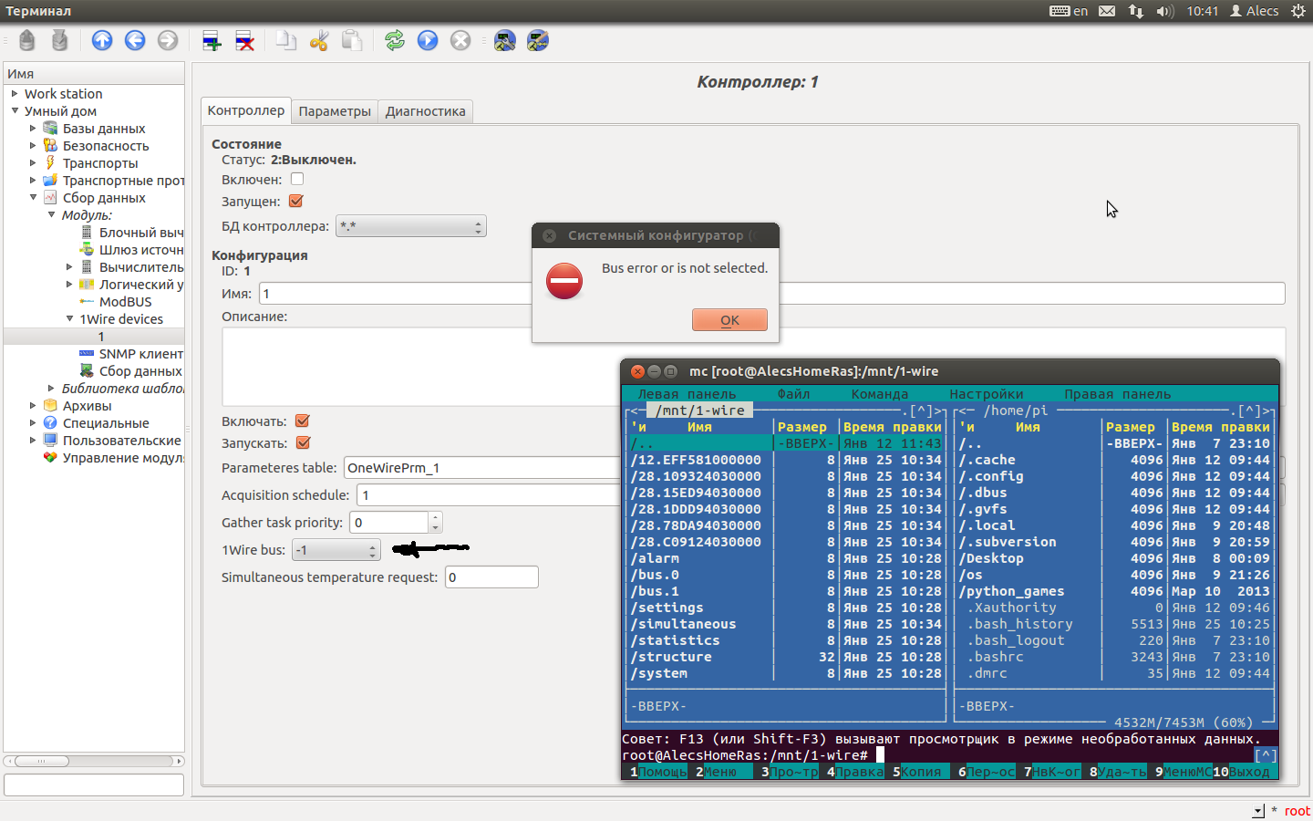Click the load from database icon
1313x821 pixels.
(x=27, y=40)
